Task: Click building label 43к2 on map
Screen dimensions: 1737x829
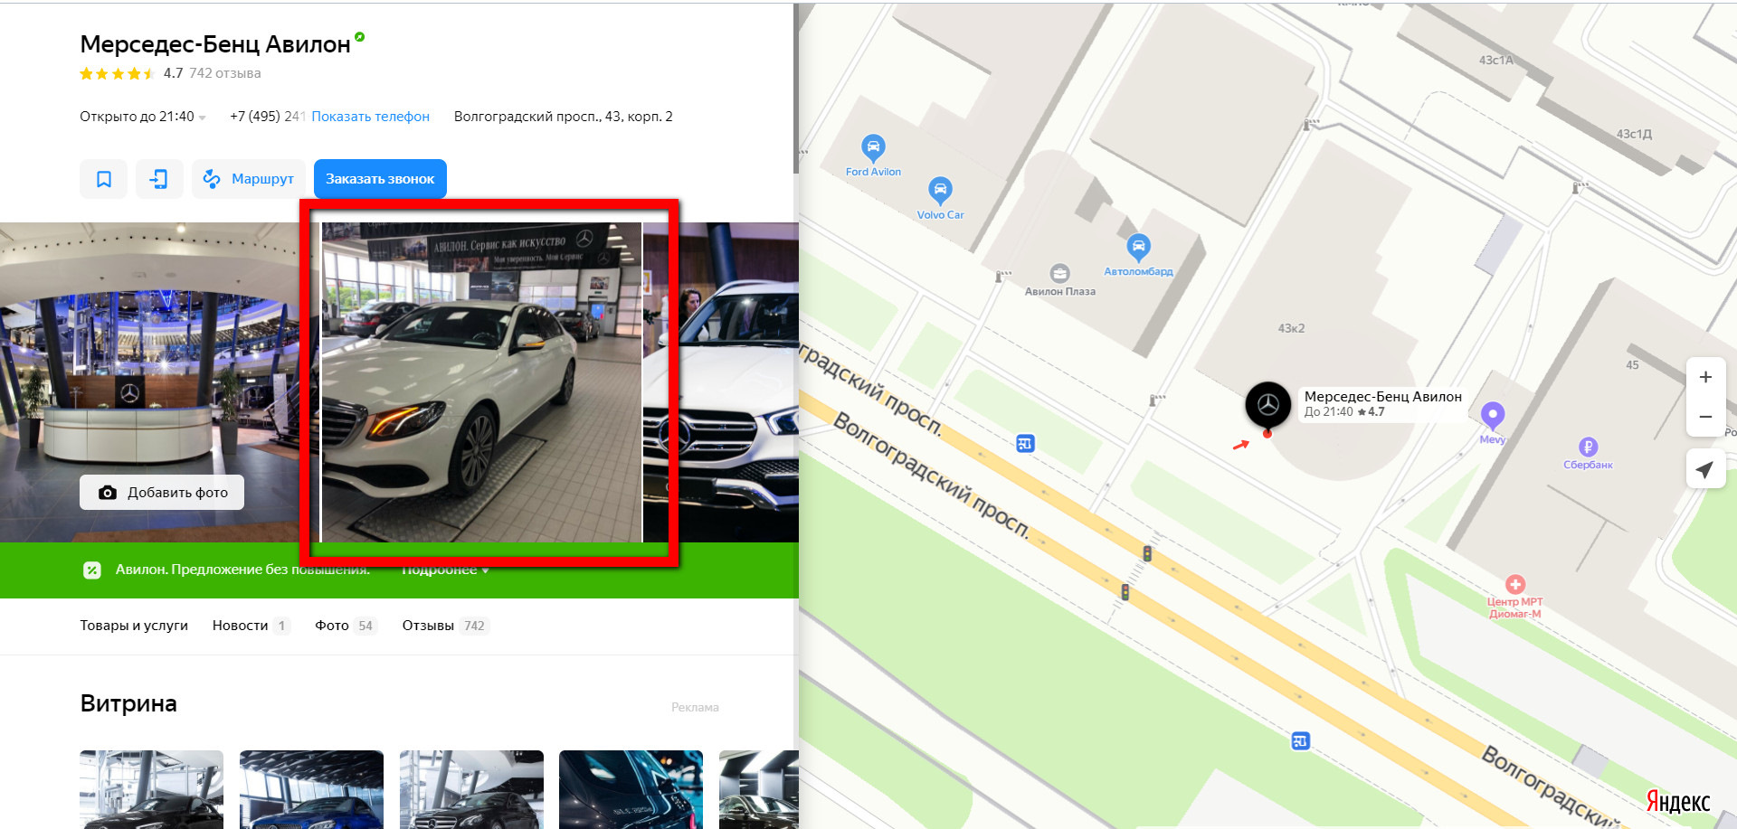Action: click(1291, 328)
